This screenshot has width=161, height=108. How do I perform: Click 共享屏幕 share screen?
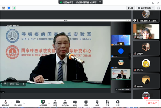click(43, 103)
